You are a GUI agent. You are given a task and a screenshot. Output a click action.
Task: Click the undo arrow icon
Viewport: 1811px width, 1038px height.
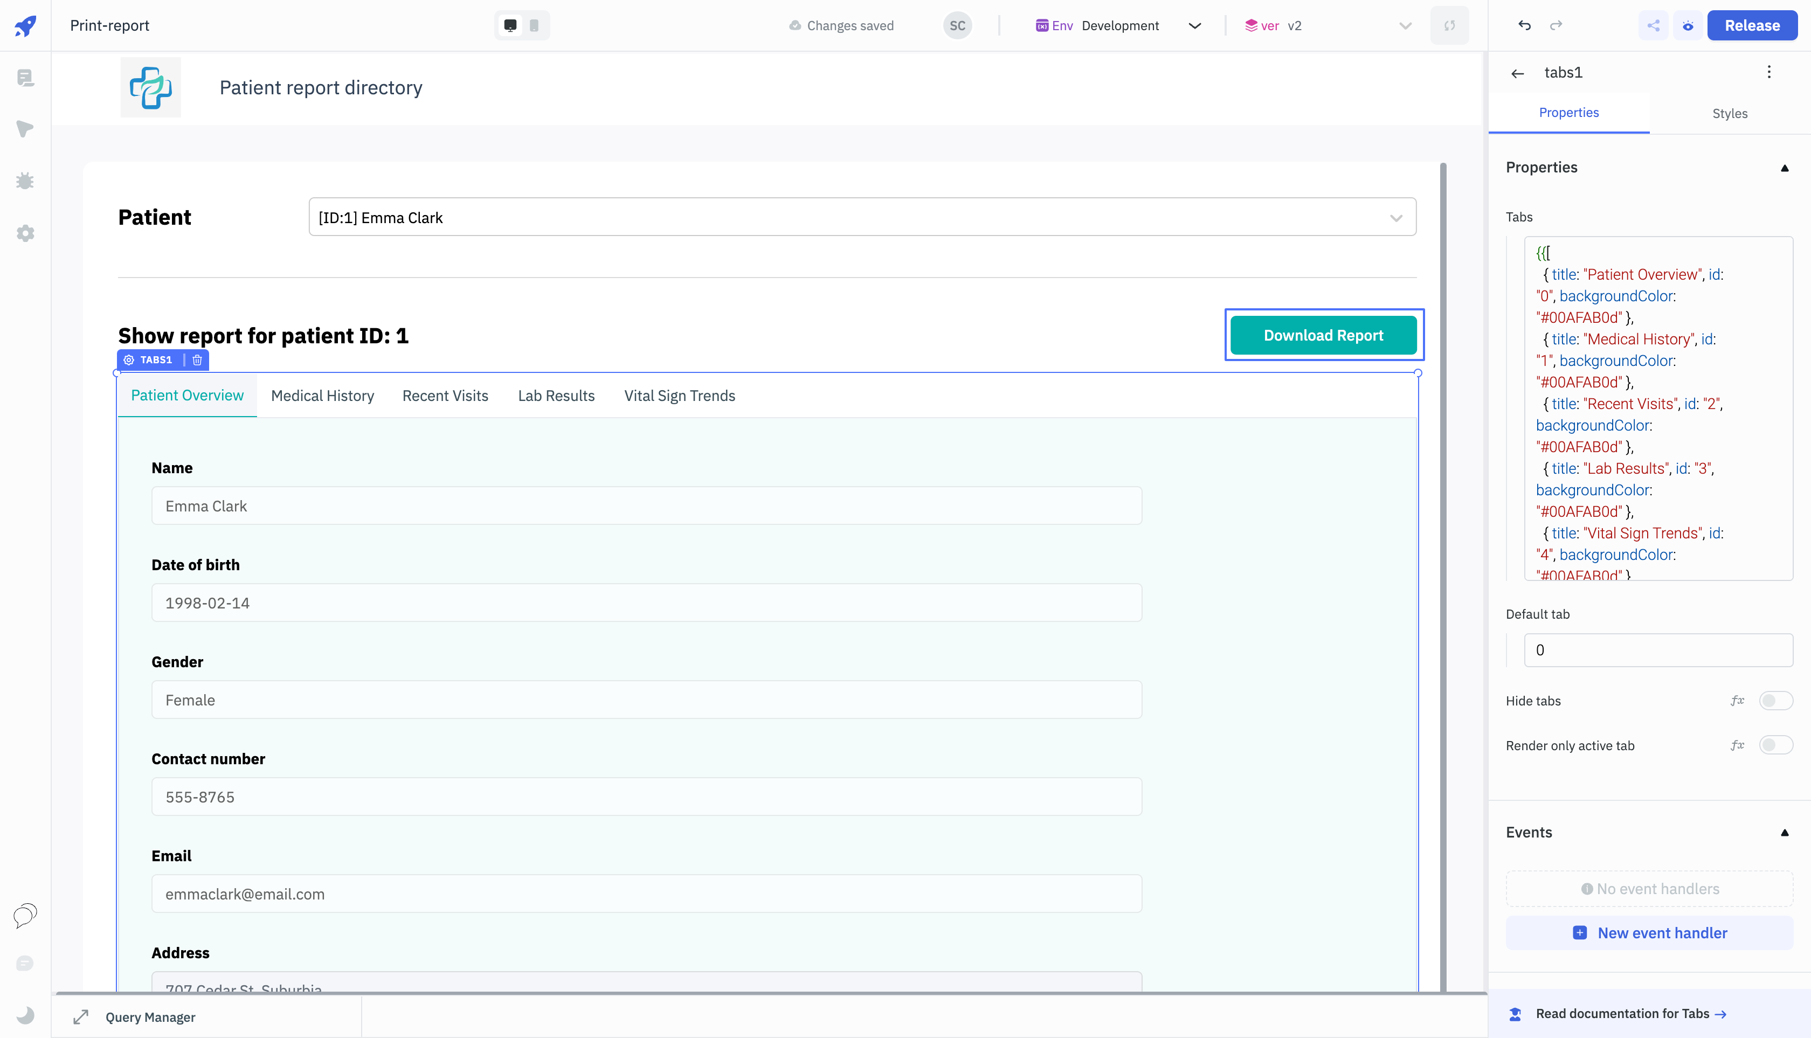pos(1524,26)
